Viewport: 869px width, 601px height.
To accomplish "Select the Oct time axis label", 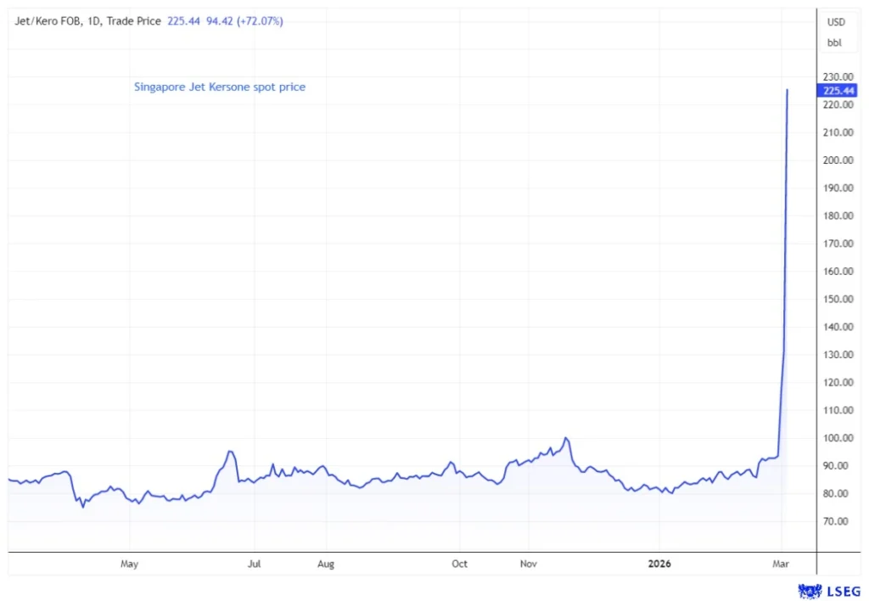I will pos(459,564).
